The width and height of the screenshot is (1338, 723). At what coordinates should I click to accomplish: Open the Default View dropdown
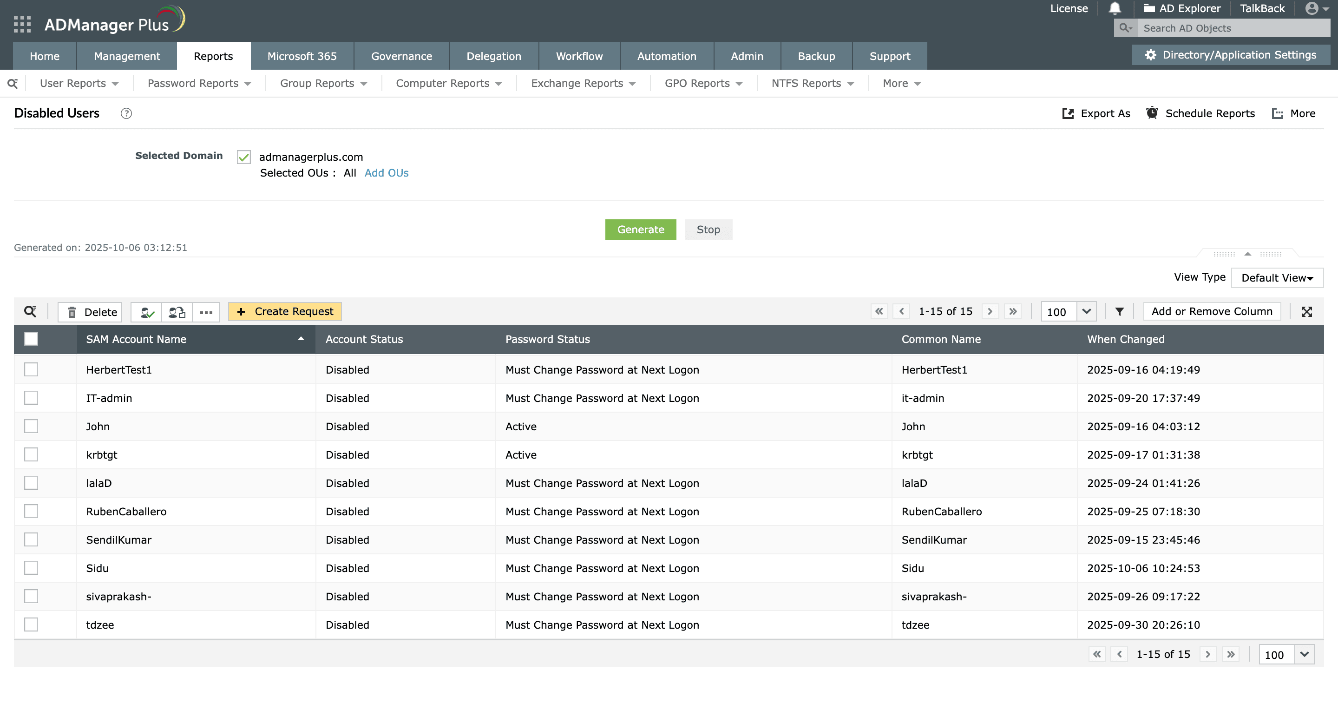click(x=1277, y=277)
